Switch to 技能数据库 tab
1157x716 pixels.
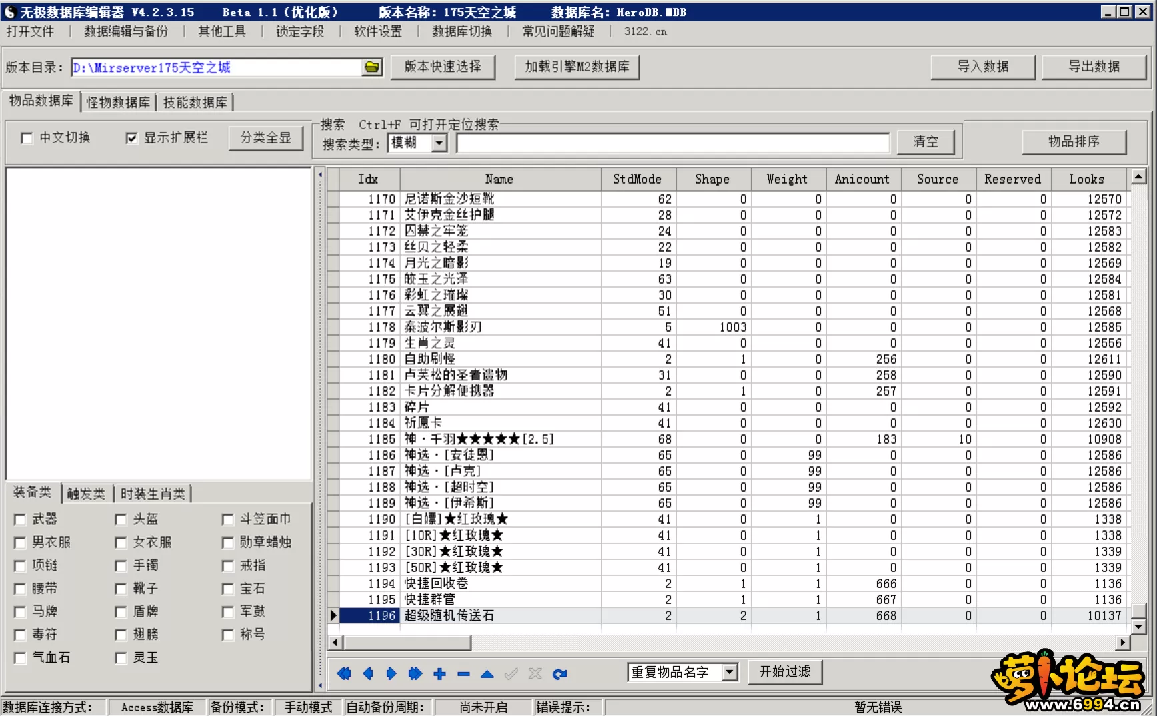pyautogui.click(x=195, y=102)
